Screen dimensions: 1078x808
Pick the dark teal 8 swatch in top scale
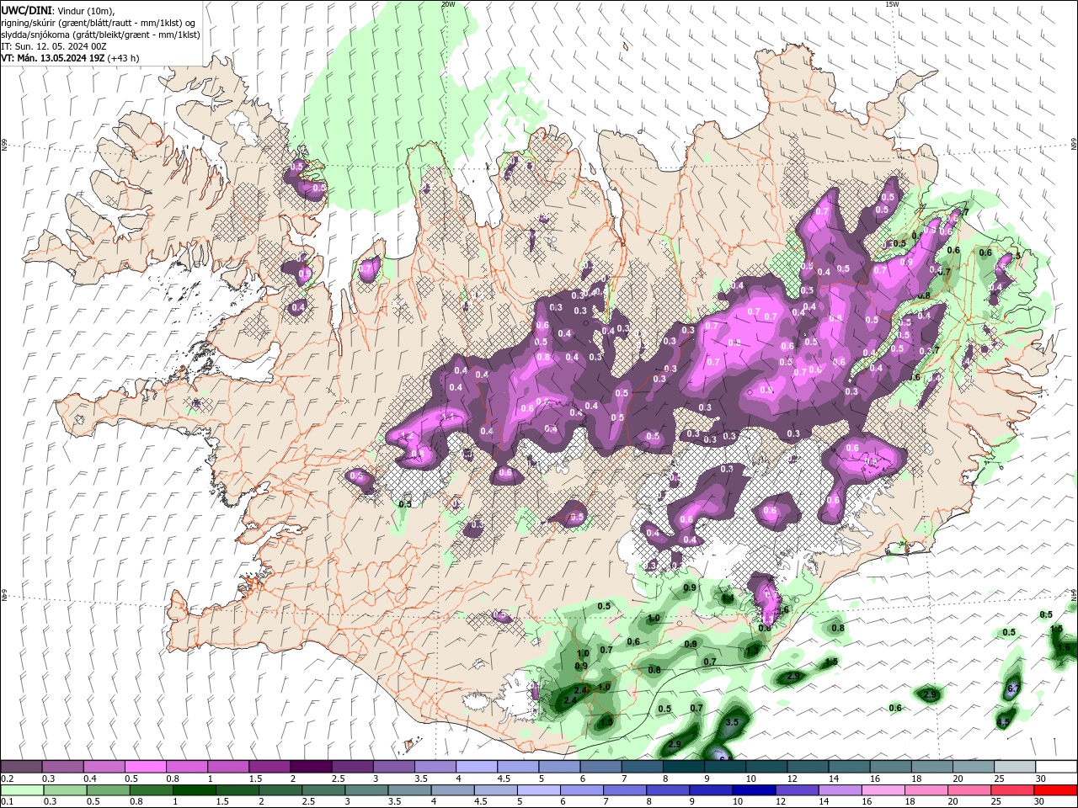684,767
